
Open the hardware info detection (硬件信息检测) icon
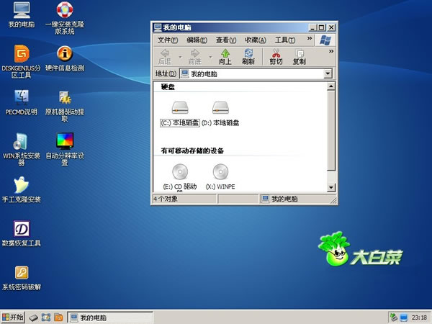(65, 54)
